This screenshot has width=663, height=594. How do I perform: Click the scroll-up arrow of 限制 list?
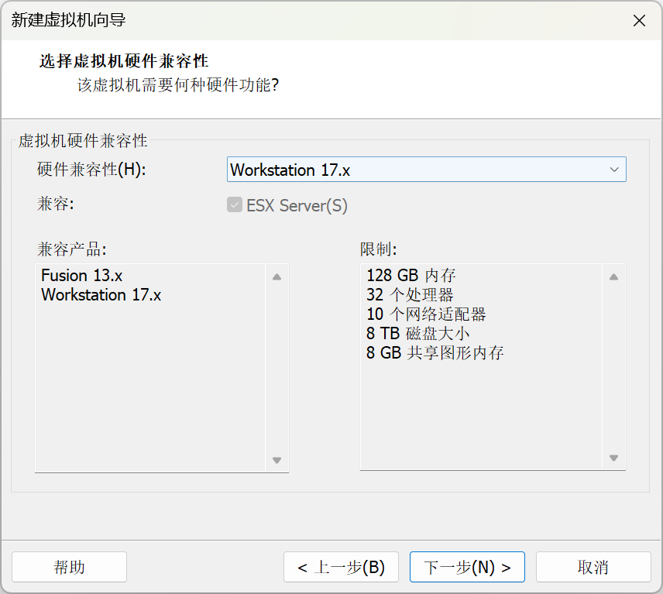(615, 275)
